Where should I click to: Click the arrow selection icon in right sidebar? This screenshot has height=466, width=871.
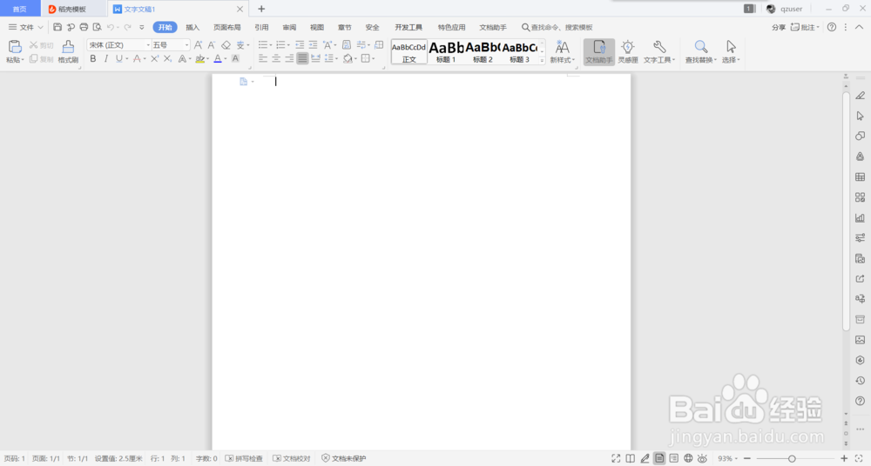(x=860, y=116)
